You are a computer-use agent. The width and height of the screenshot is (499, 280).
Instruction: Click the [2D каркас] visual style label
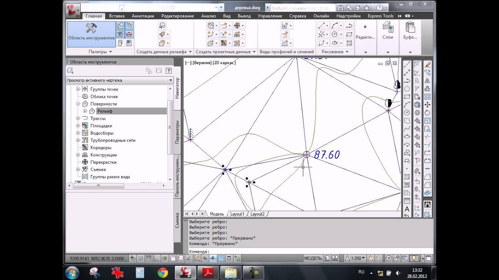tap(225, 62)
